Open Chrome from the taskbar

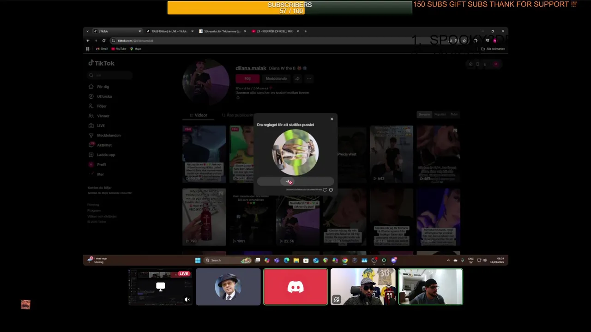pyautogui.click(x=345, y=261)
